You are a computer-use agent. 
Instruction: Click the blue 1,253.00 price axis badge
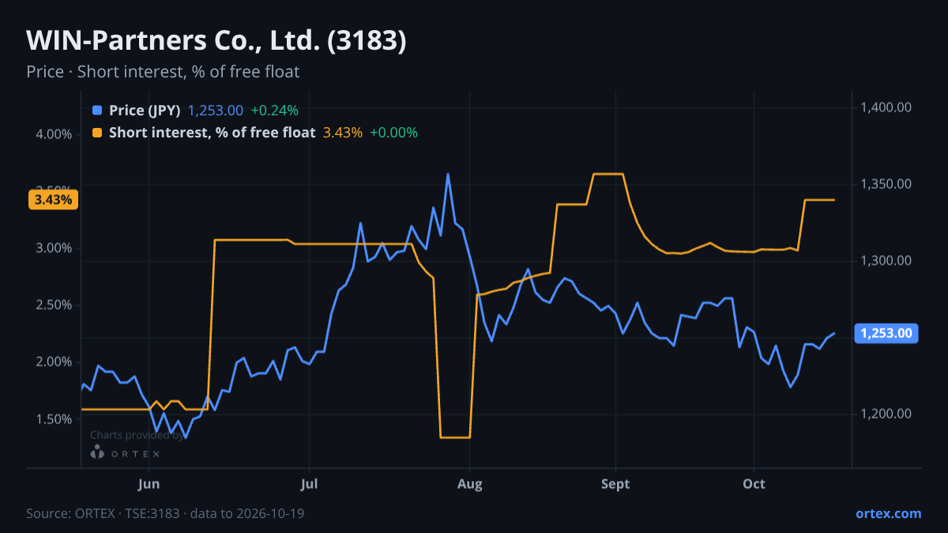[888, 333]
